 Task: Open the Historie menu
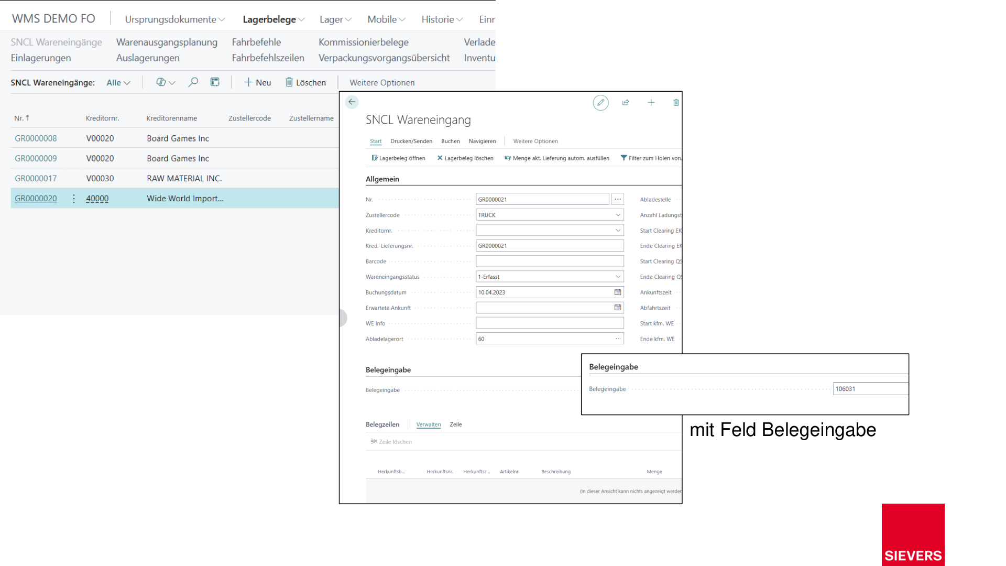pyautogui.click(x=442, y=19)
